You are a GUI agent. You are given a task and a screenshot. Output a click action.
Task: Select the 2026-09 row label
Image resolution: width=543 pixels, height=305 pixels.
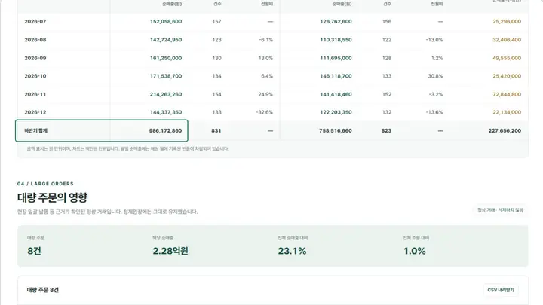point(35,58)
